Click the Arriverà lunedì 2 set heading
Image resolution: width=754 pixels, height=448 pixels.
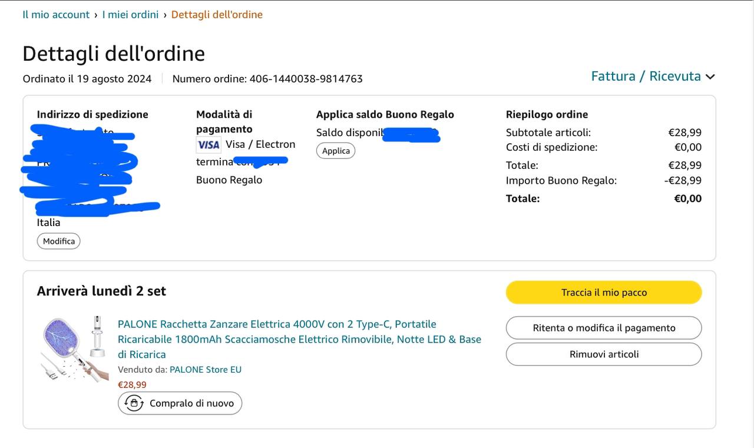pyautogui.click(x=101, y=291)
